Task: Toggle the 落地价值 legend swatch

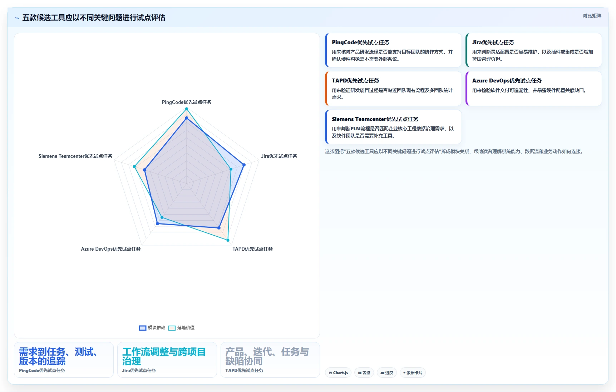Action: click(x=172, y=328)
